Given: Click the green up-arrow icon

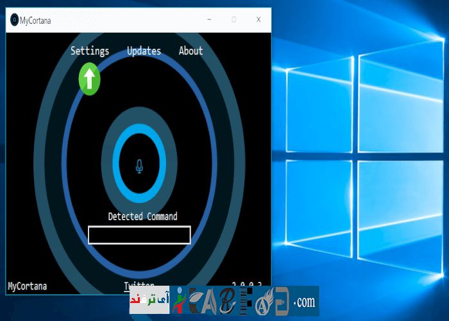Looking at the screenshot, I should 90,80.
